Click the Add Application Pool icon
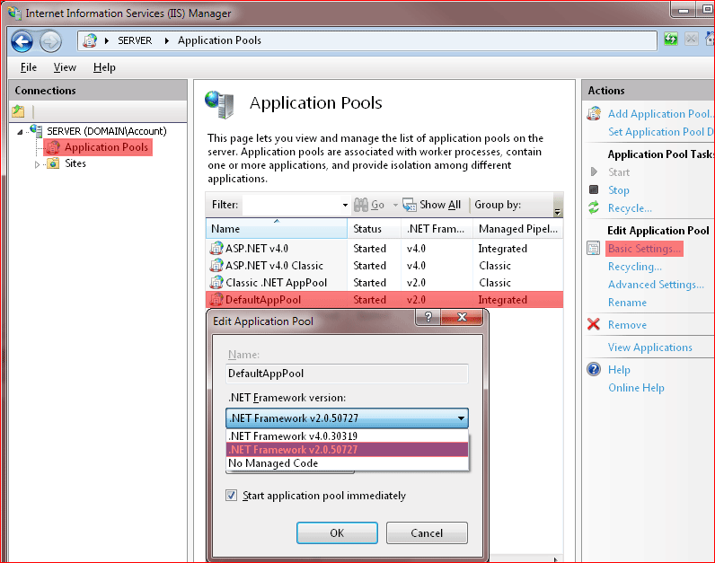 (594, 113)
